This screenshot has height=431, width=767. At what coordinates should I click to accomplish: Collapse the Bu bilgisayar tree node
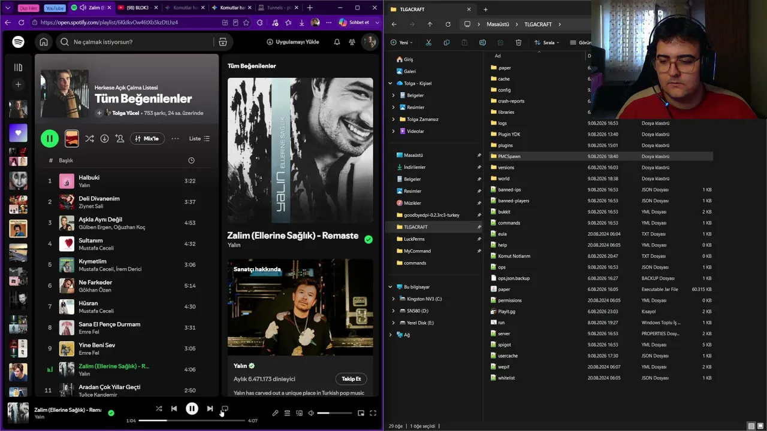pos(390,287)
